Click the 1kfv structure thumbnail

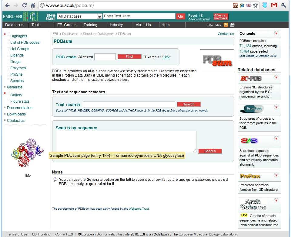(x=27, y=152)
